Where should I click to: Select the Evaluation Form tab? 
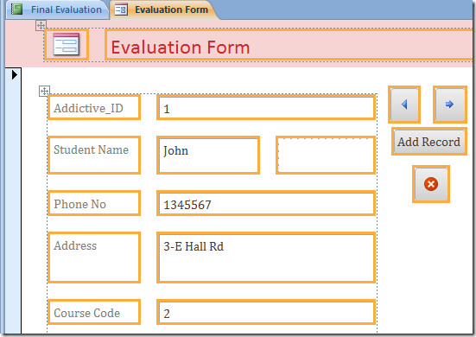pyautogui.click(x=164, y=10)
